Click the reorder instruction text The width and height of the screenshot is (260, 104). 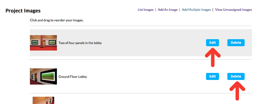pyautogui.click(x=57, y=21)
